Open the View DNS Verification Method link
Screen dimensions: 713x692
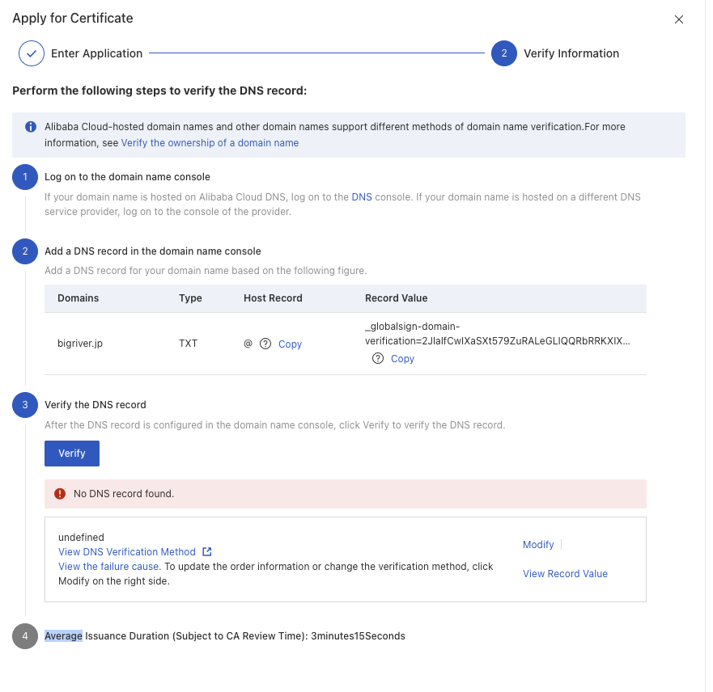[x=127, y=552]
